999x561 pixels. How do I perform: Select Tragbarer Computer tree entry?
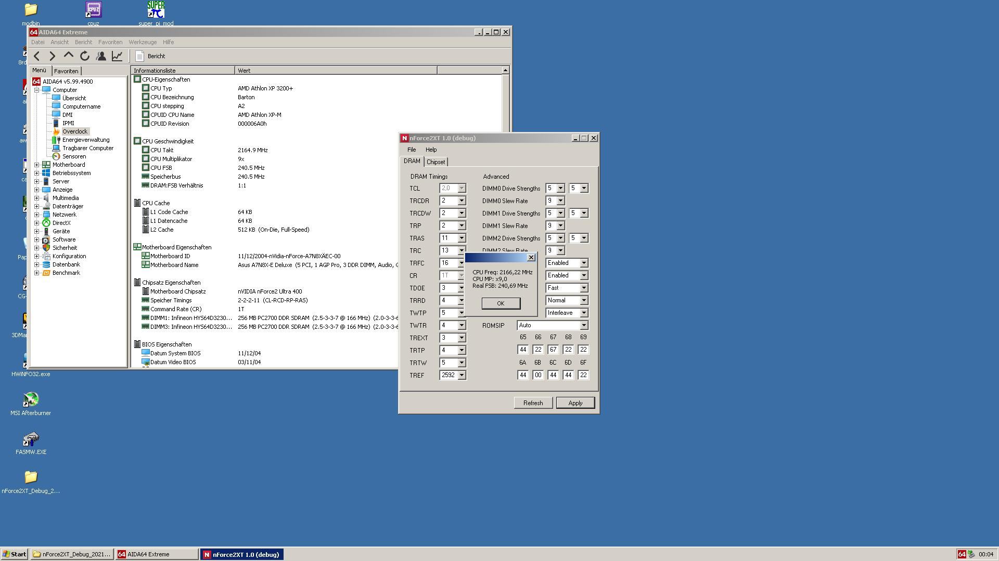coord(87,148)
